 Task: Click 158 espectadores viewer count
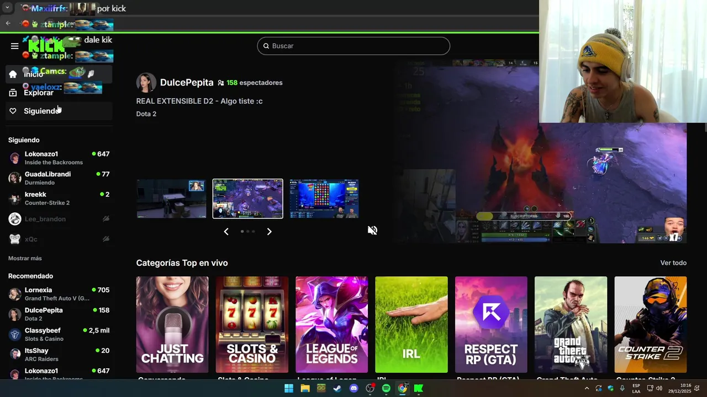(x=254, y=83)
